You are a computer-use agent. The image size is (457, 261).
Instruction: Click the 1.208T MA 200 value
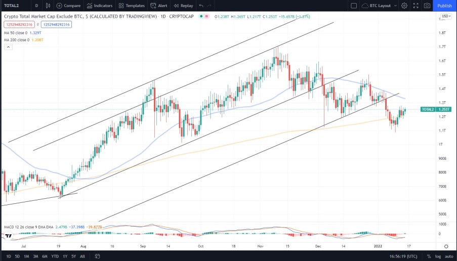click(37, 40)
